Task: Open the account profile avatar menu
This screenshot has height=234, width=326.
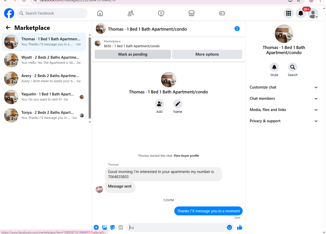Action: click(313, 13)
